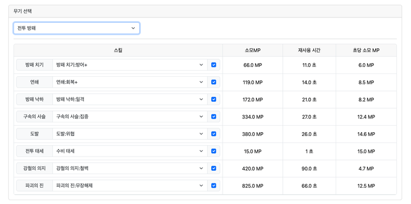Uncheck the 도발 row checkbox
This screenshot has height=204, width=411.
(x=213, y=134)
